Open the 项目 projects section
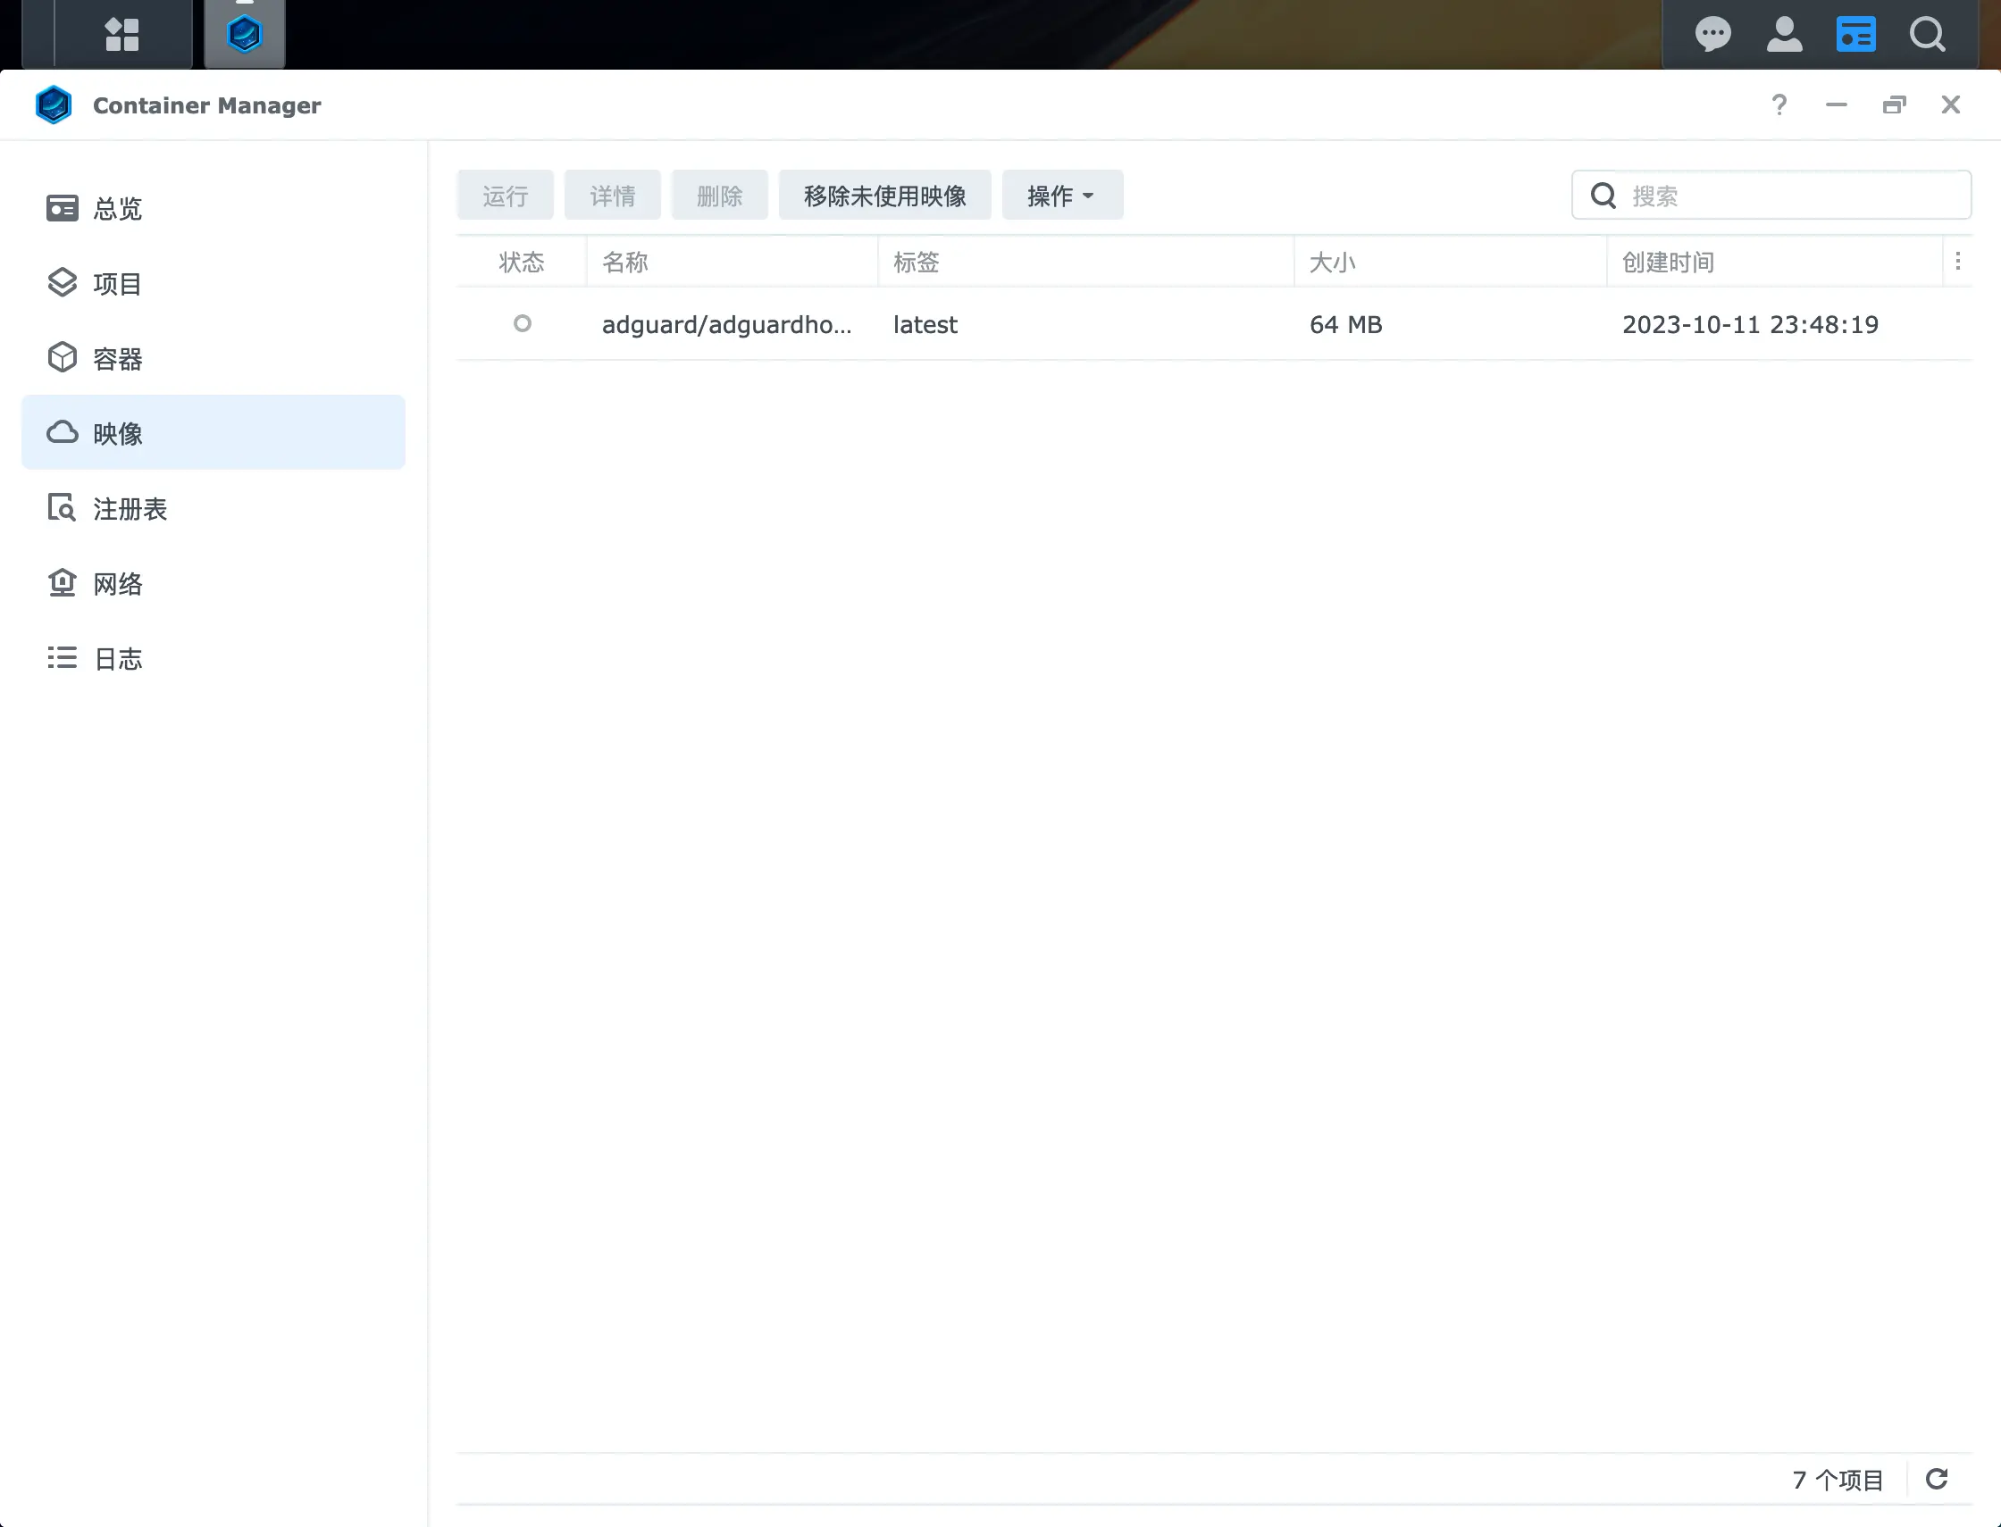The width and height of the screenshot is (2001, 1527). (213, 284)
